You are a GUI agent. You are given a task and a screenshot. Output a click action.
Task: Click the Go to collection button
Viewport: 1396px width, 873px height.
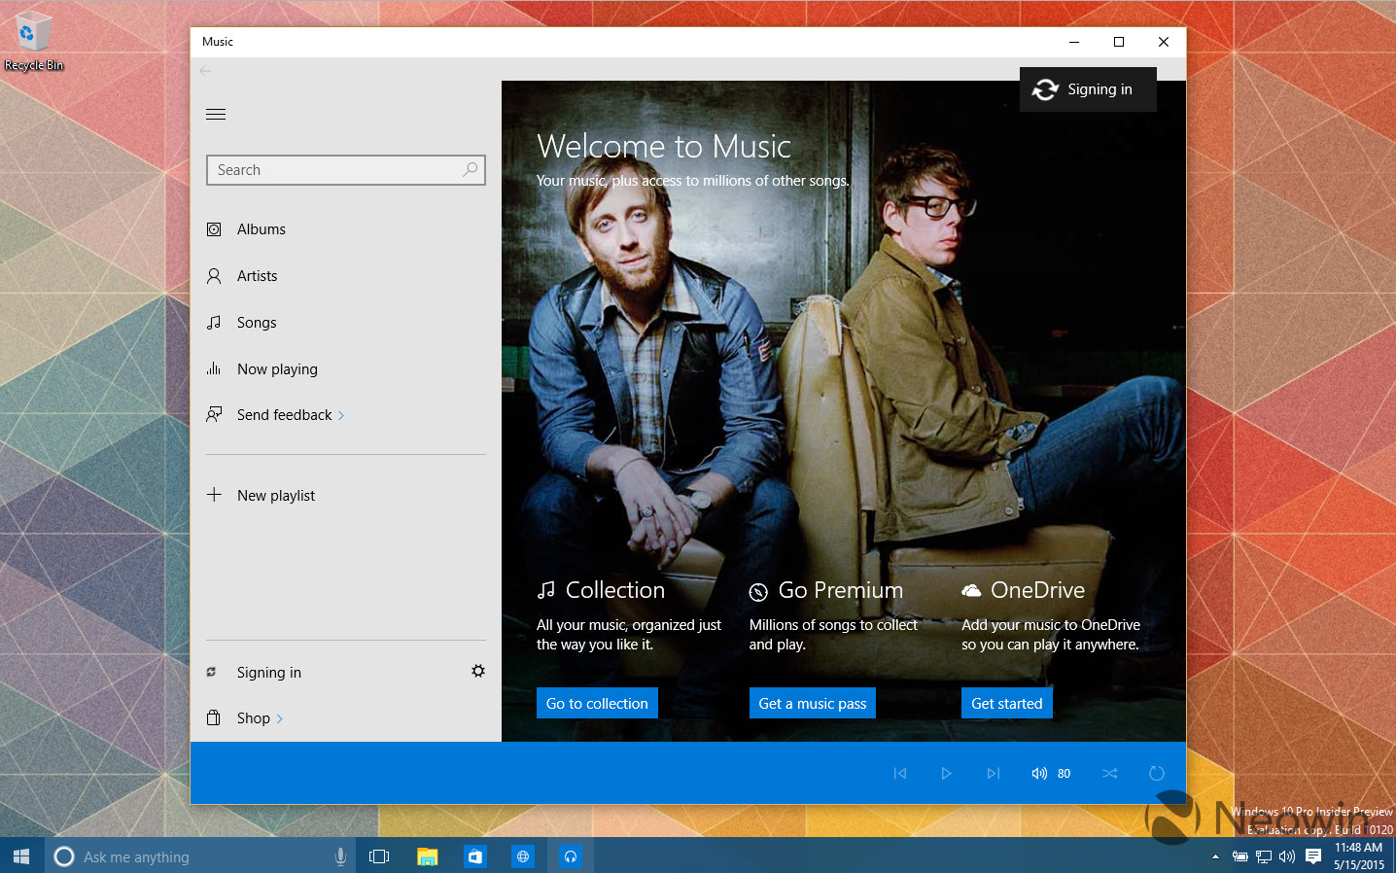tap(597, 703)
